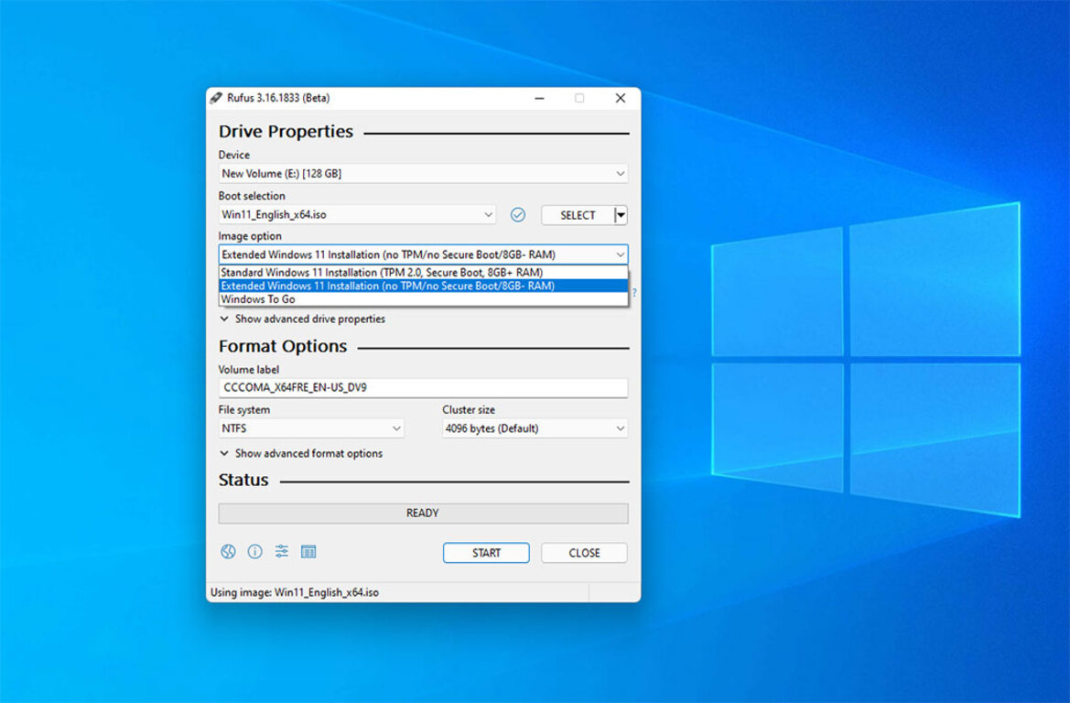Image resolution: width=1070 pixels, height=703 pixels.
Task: Choose Extended Windows 11 Installation option
Action: coord(423,286)
